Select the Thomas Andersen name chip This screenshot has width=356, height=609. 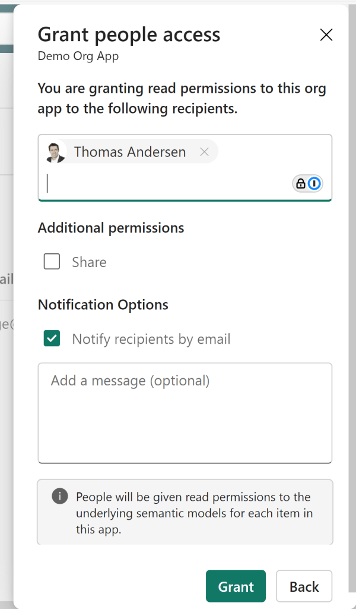[129, 152]
